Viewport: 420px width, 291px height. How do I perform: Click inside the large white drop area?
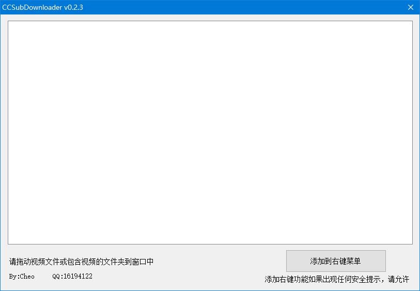point(210,132)
